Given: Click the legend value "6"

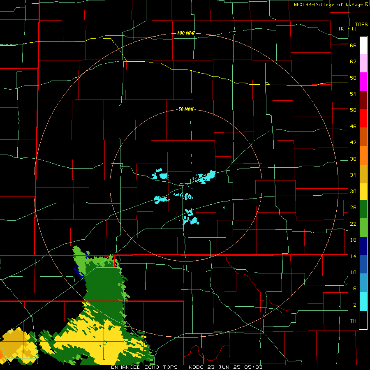Looking at the screenshot, I should tap(355, 289).
